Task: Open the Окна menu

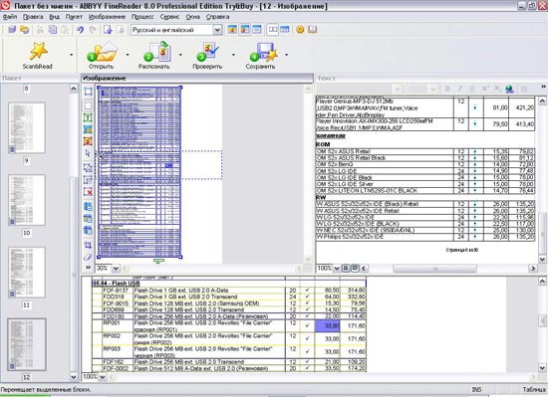Action: pos(192,17)
